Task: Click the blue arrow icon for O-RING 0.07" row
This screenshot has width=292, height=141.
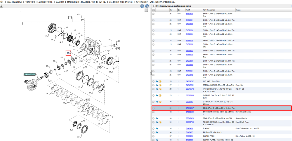Action: [x=157, y=102]
